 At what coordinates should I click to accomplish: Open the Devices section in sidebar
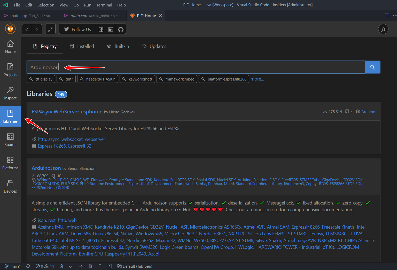[10, 186]
